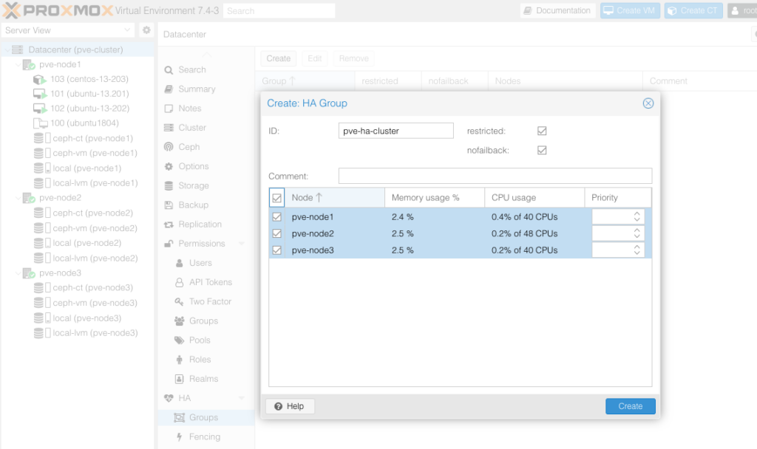Close the Create: HA Group dialog

coord(648,103)
